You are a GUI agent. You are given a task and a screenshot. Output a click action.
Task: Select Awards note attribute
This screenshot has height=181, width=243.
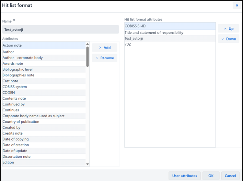[44, 63]
